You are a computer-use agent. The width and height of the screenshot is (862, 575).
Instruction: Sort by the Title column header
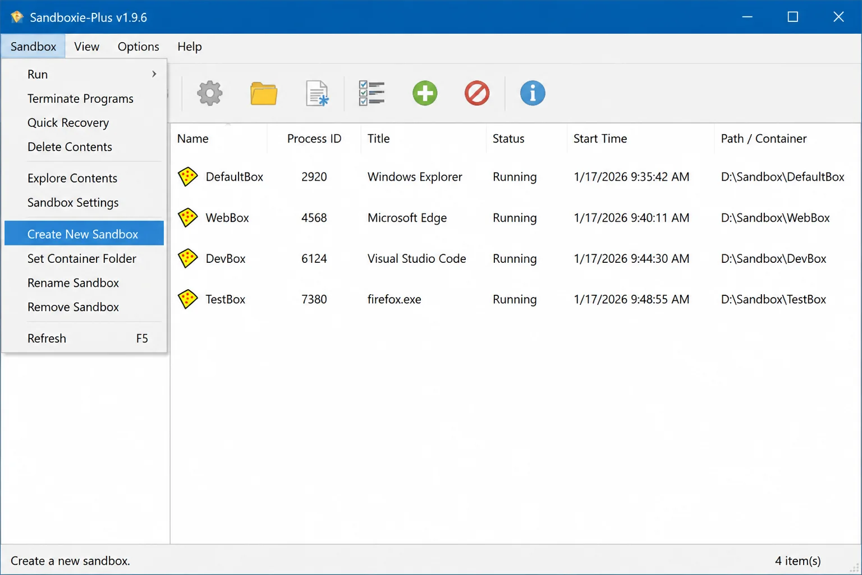pyautogui.click(x=424, y=139)
